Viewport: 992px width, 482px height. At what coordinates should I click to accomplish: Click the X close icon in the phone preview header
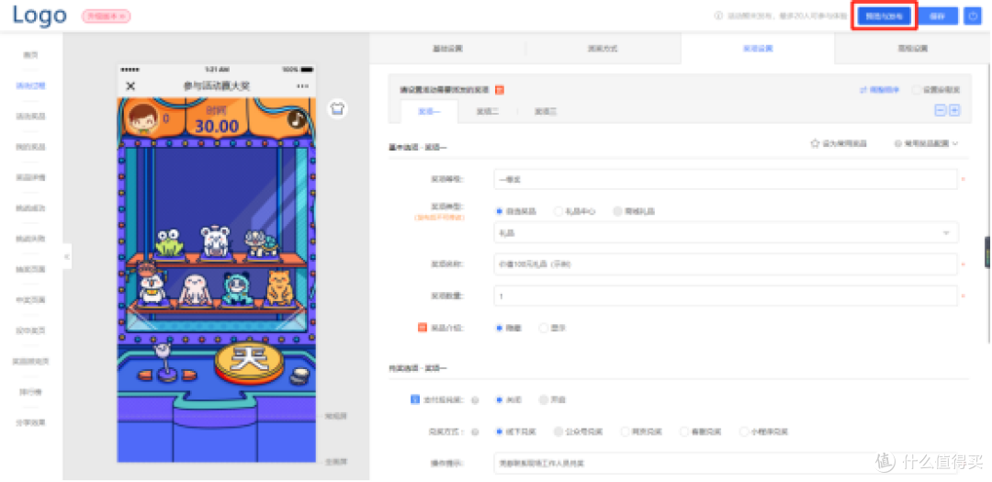(x=130, y=86)
